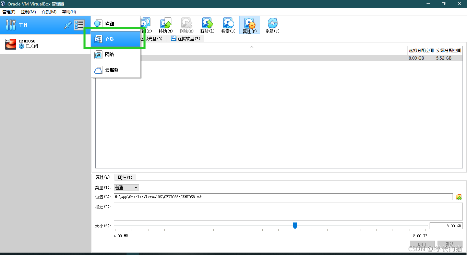
Task: Select the Tools (工具) wrench icon
Action: tap(11, 25)
